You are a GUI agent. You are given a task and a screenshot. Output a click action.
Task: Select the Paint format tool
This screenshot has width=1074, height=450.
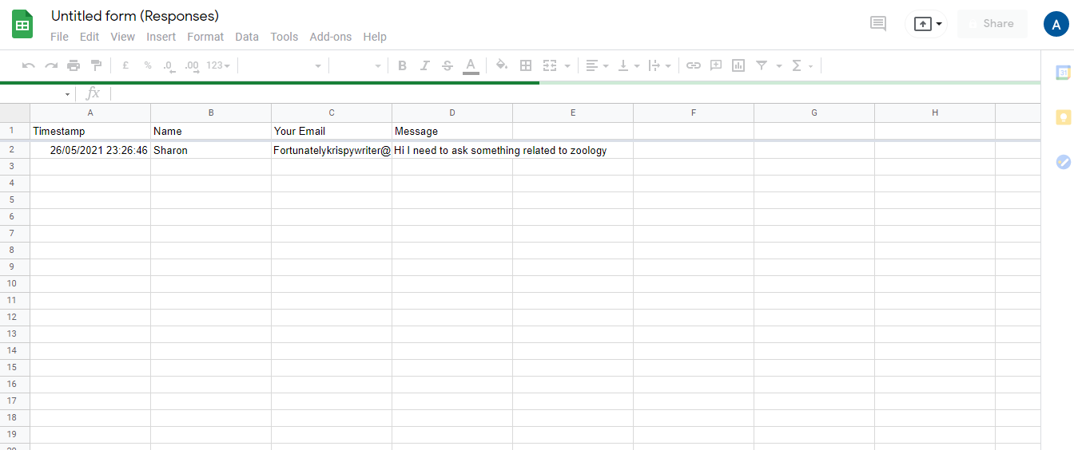coord(96,65)
